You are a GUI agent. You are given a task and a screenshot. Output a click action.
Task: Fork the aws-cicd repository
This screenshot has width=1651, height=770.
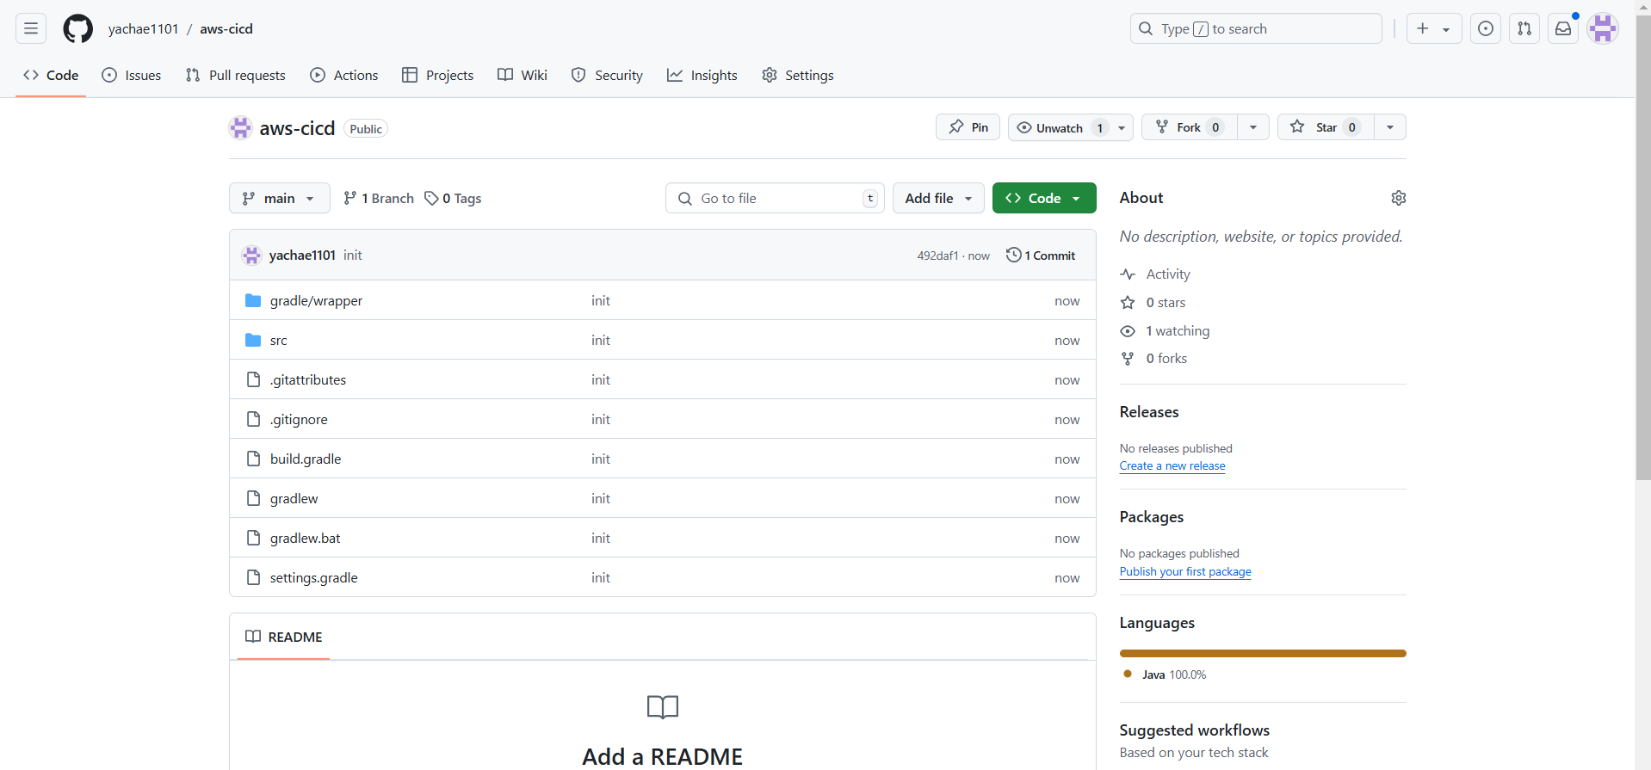[1189, 127]
